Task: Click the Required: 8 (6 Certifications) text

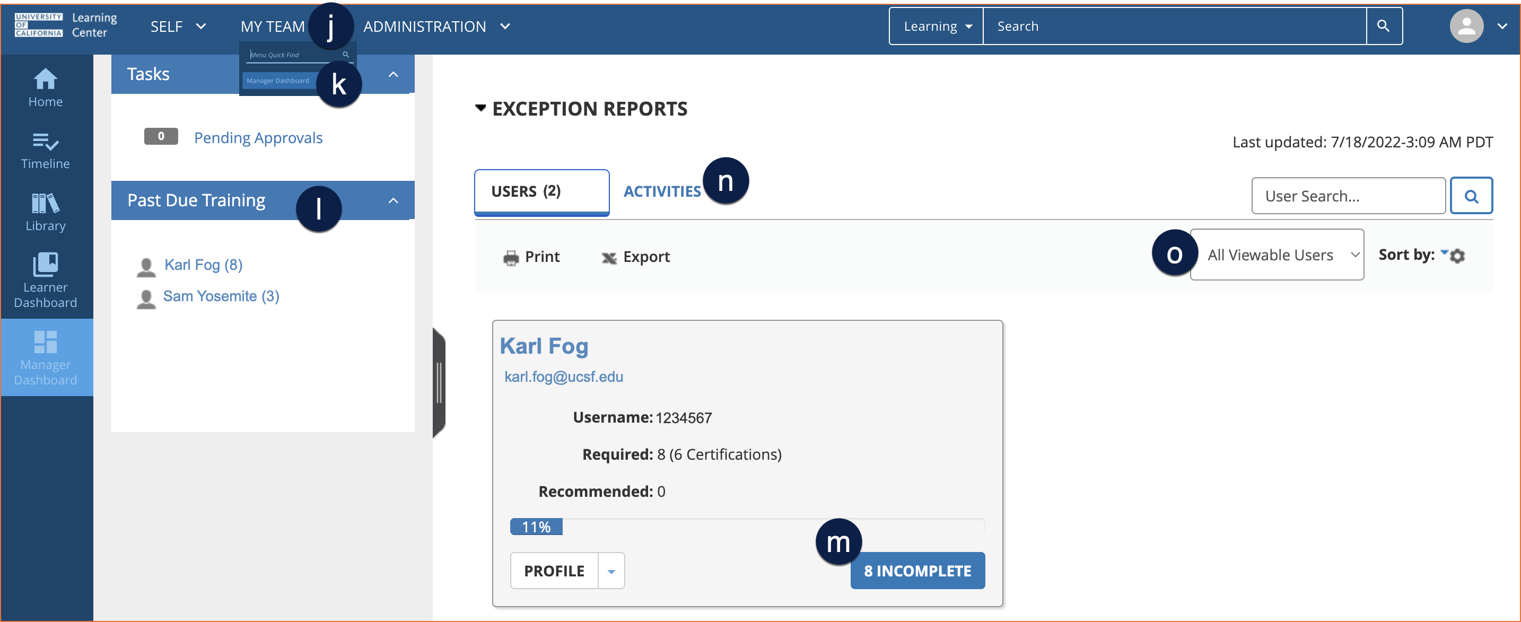Action: (682, 454)
